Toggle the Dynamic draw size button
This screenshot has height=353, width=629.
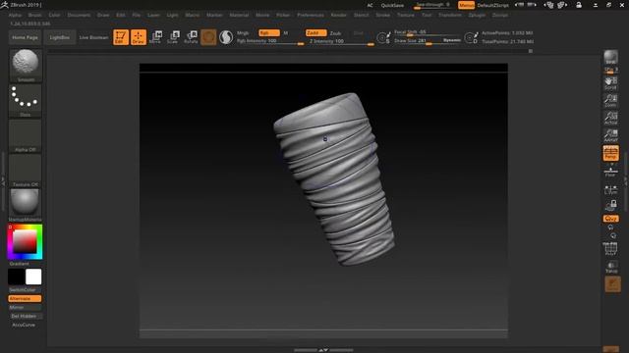pyautogui.click(x=452, y=40)
